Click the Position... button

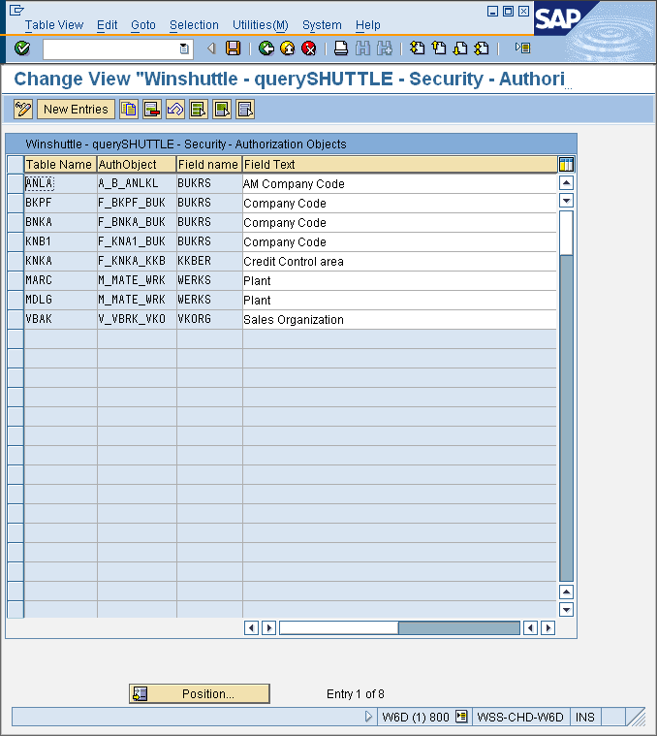click(200, 693)
